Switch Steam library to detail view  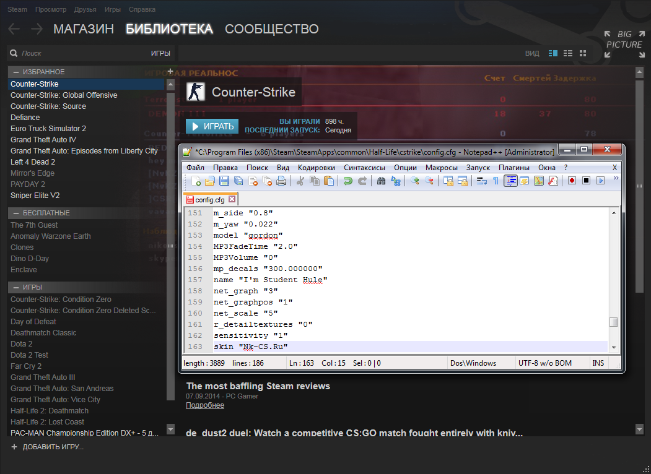coord(553,53)
